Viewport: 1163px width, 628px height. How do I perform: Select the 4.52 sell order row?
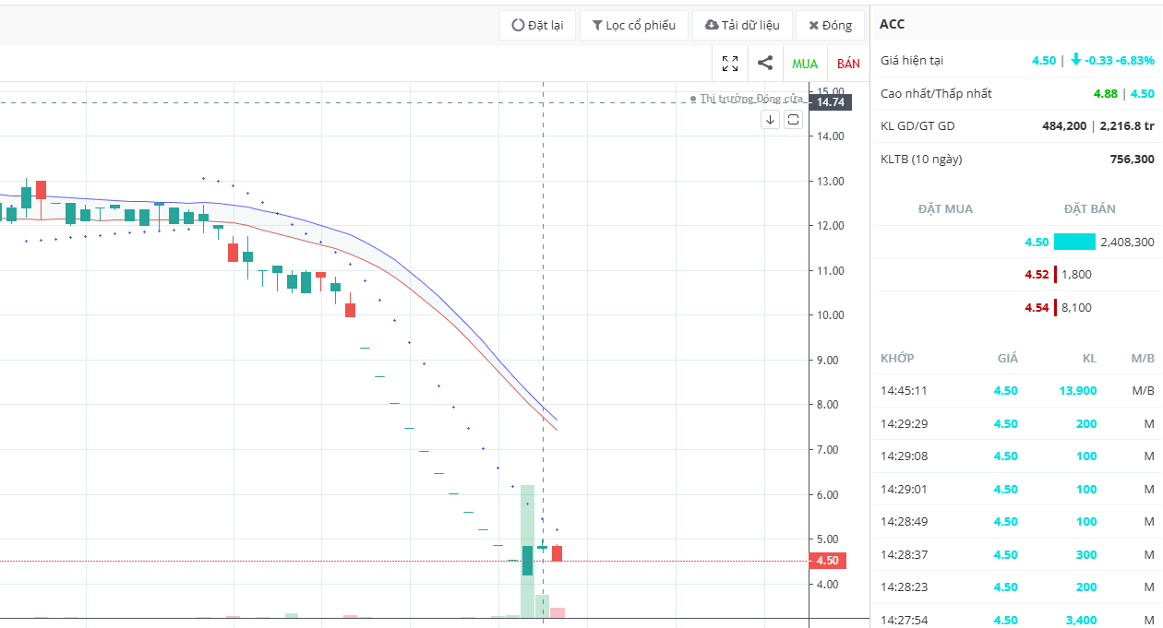coord(1017,274)
